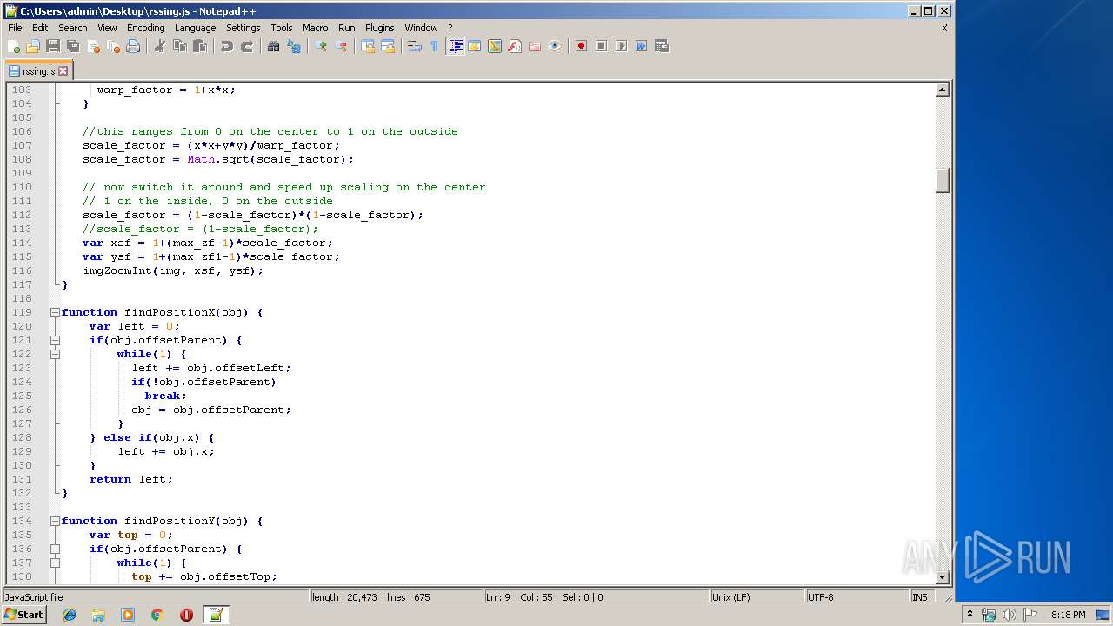Click the Close All toolbar icon
This screenshot has width=1113, height=626.
113,46
